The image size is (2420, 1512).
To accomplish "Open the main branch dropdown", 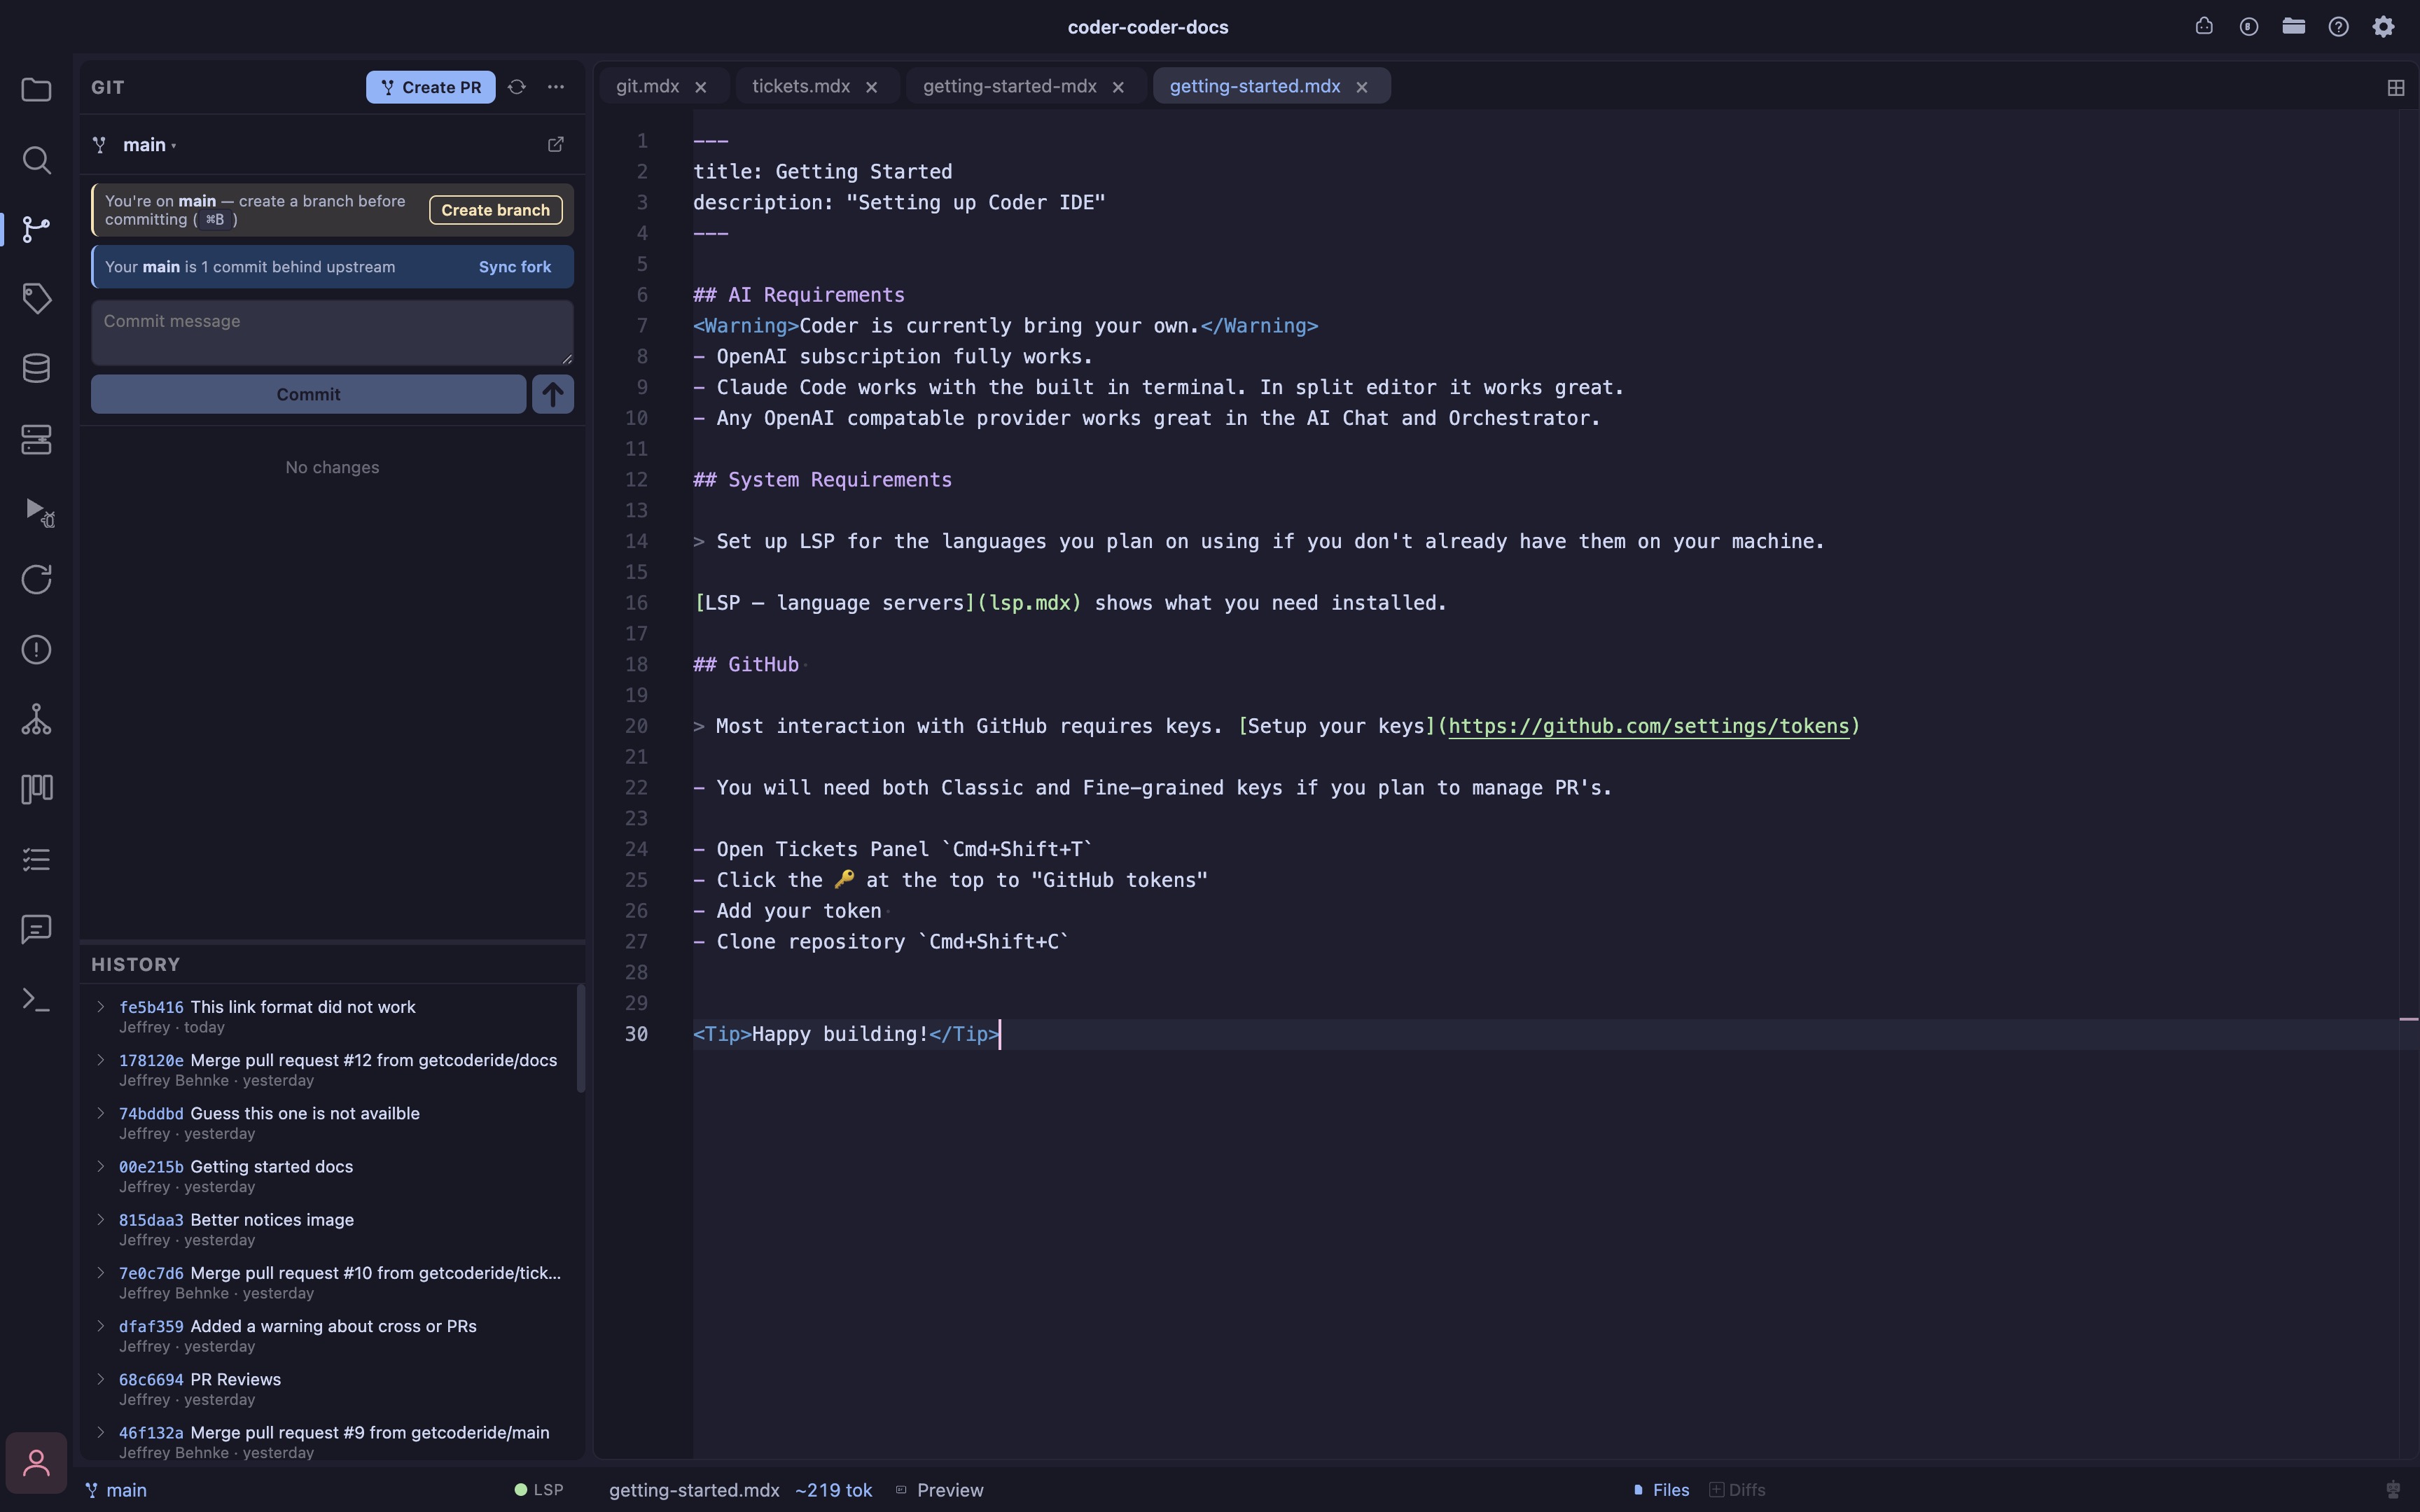I will point(149,145).
